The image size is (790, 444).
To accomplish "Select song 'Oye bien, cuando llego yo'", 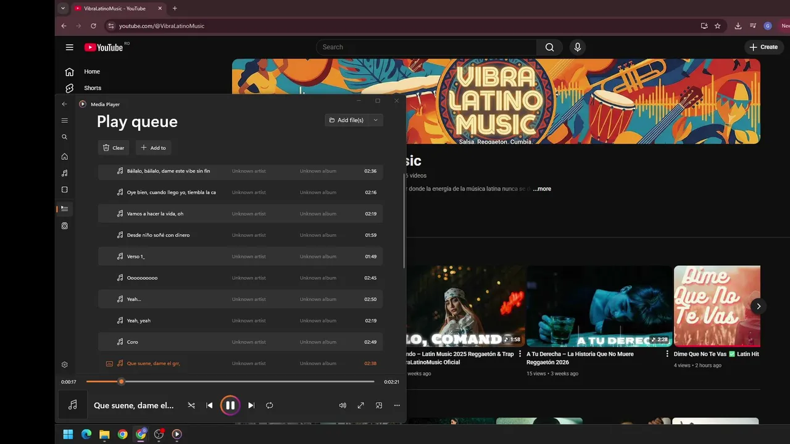I will (x=240, y=192).
